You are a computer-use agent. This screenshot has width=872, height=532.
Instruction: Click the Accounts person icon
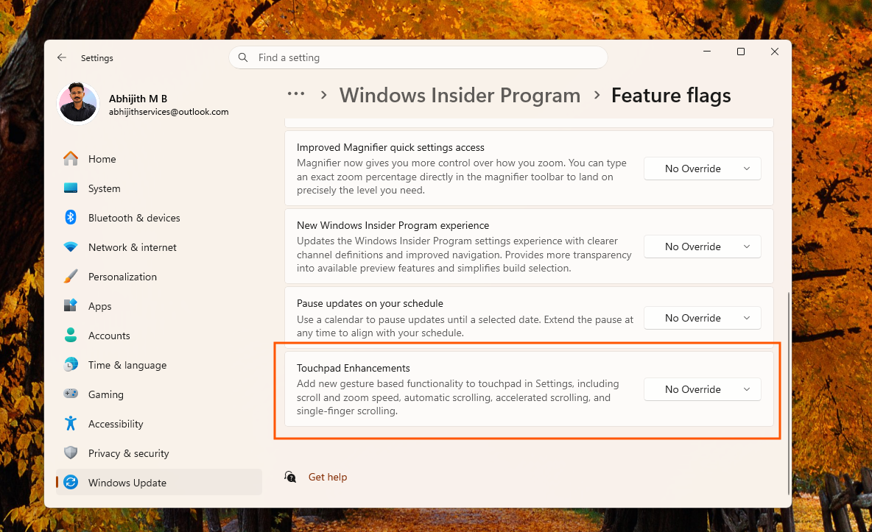(x=71, y=335)
